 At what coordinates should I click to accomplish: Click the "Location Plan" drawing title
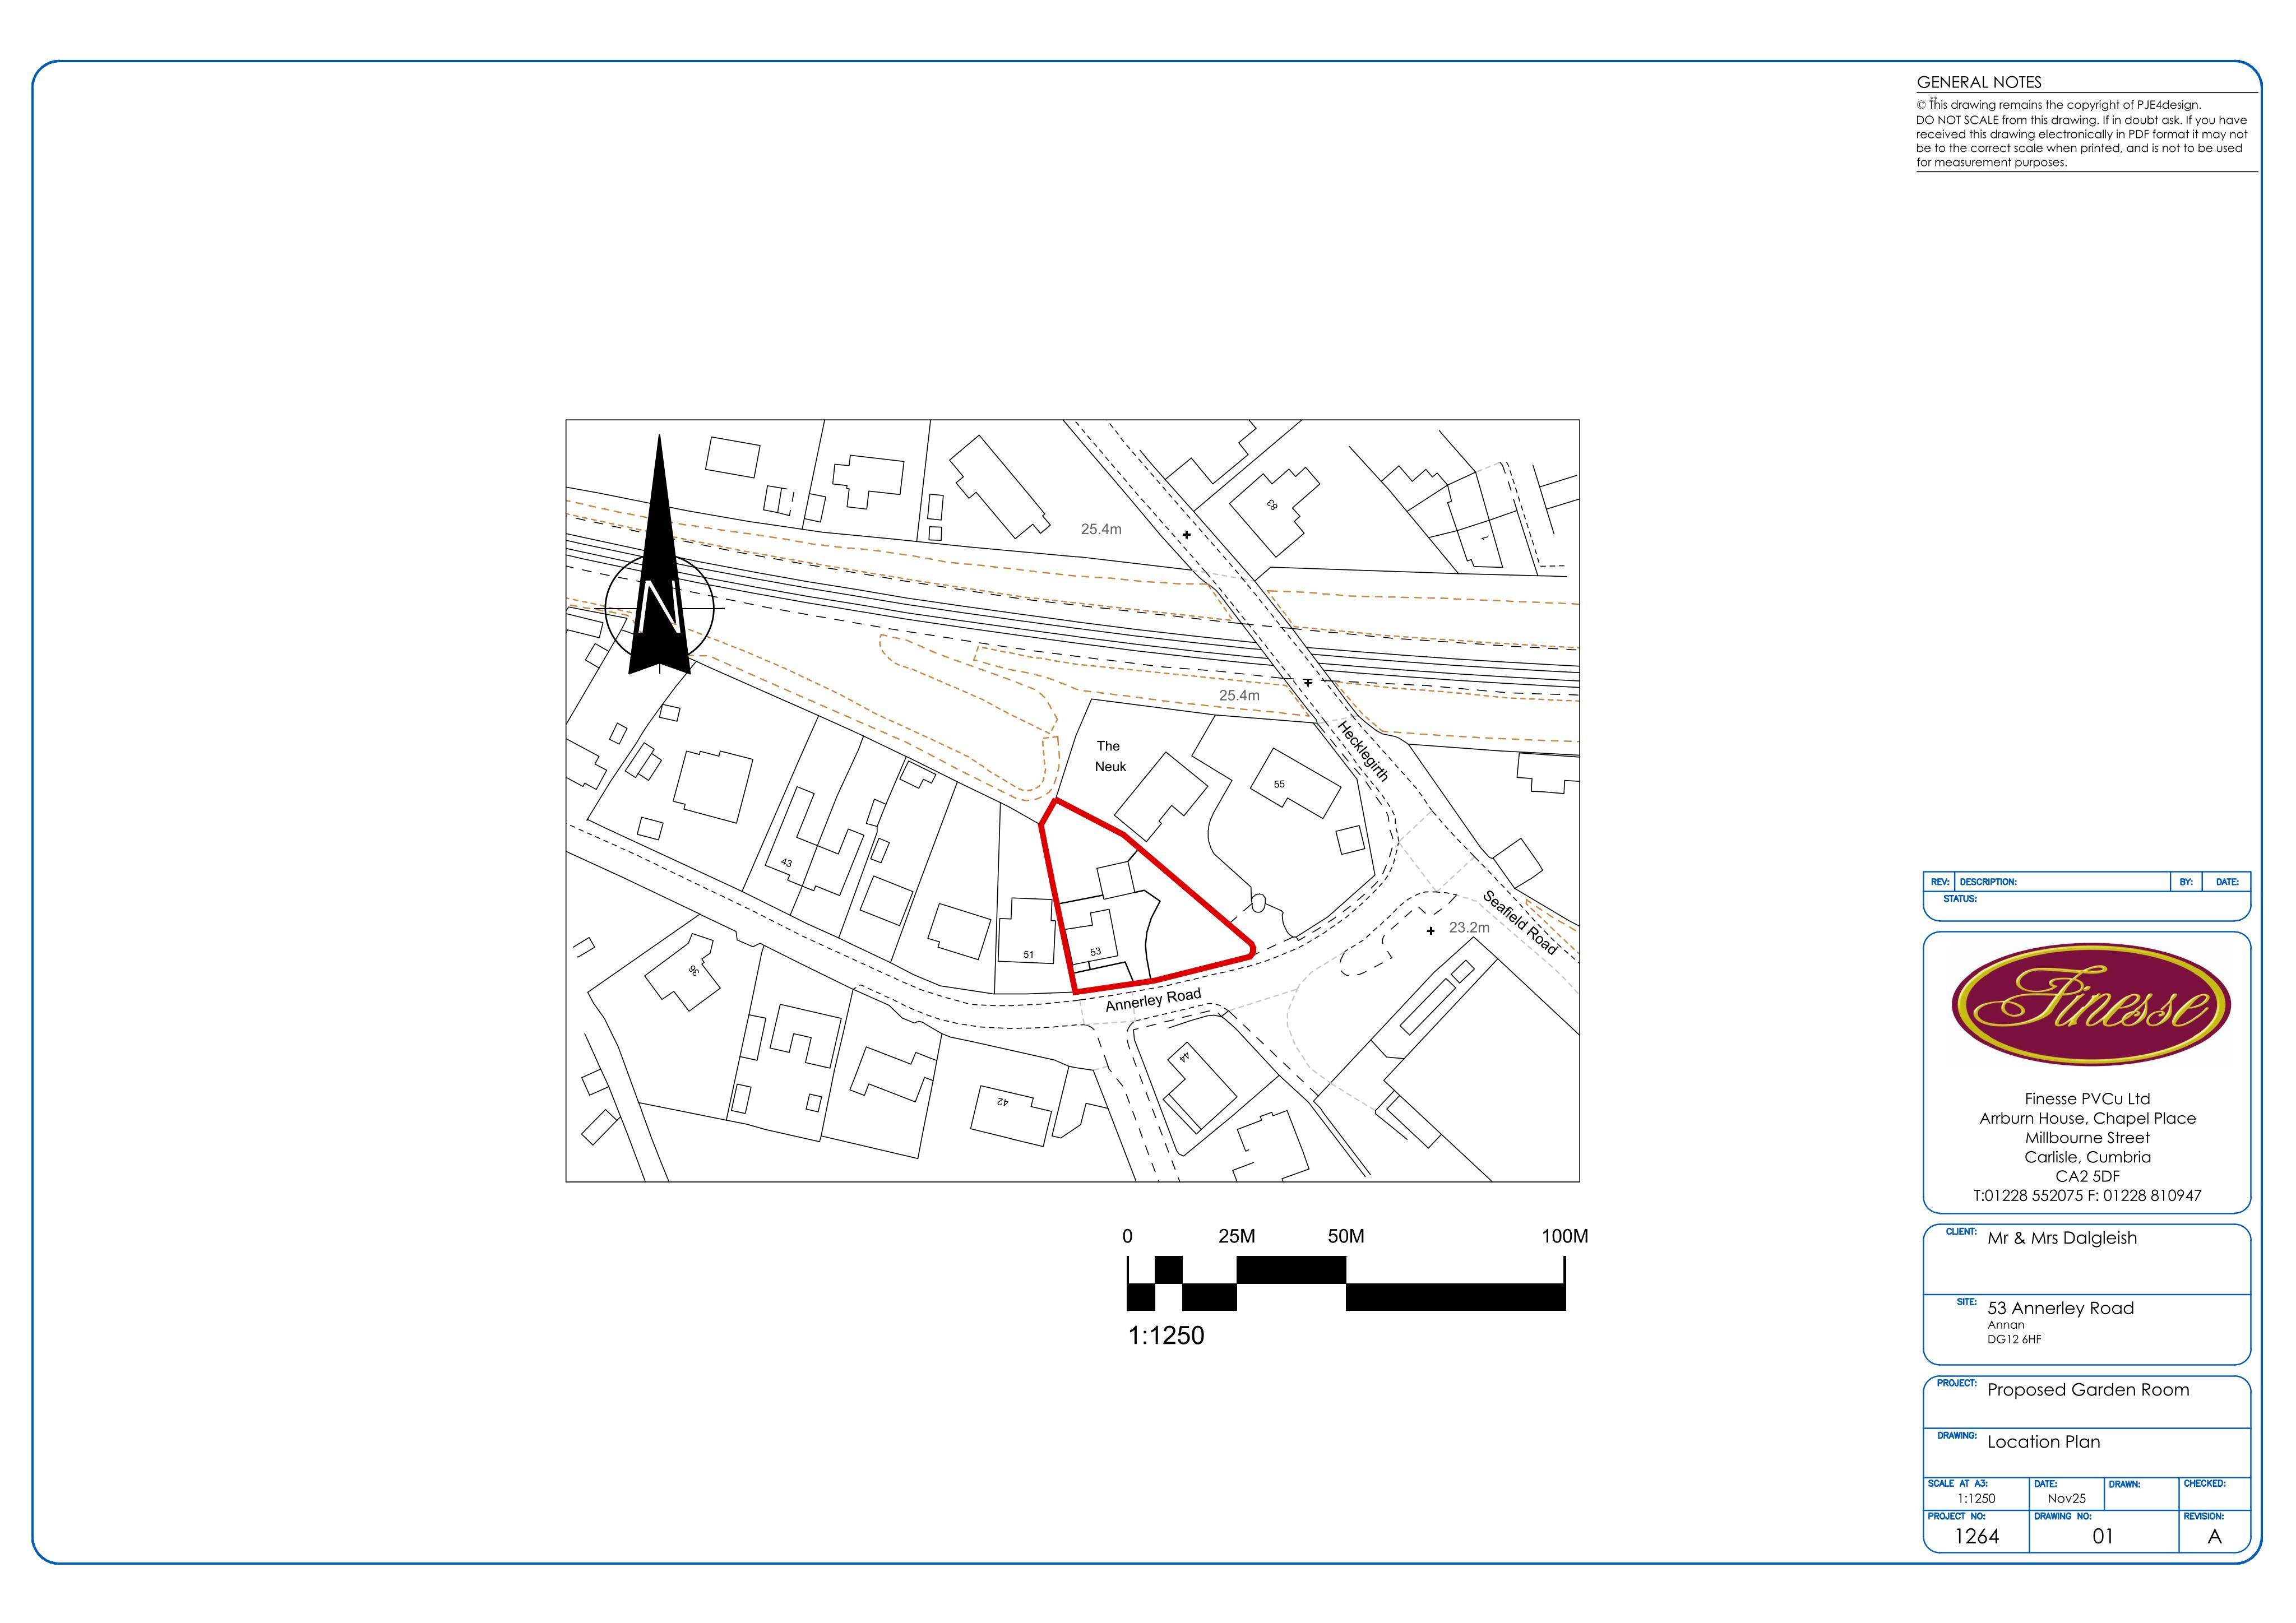(2044, 1442)
